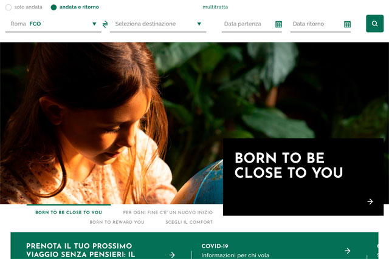This screenshot has height=259, width=389.
Task: Open the return date calendar icon
Action: [x=347, y=24]
